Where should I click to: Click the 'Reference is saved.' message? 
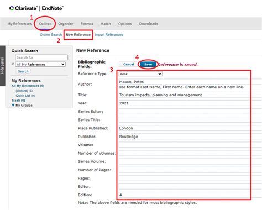click(x=177, y=65)
